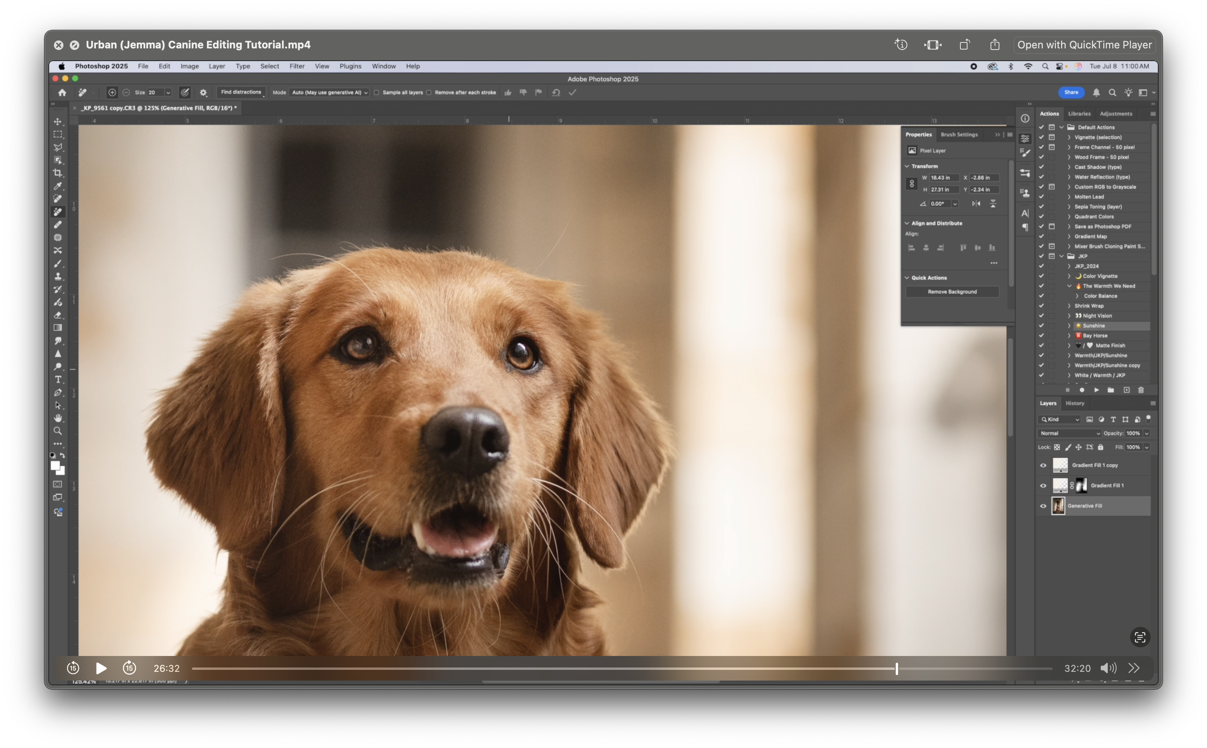Image resolution: width=1207 pixels, height=748 pixels.
Task: Open the Mode dropdown in options bar
Action: point(329,93)
